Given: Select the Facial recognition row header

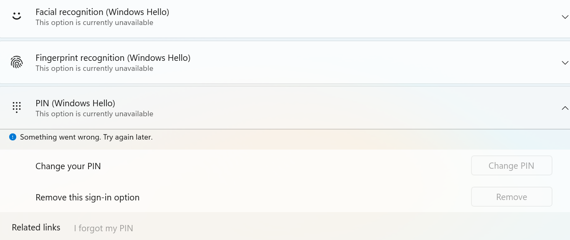Looking at the screenshot, I should coord(102,12).
